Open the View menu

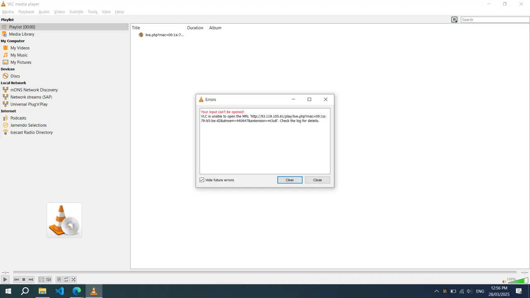click(x=106, y=12)
